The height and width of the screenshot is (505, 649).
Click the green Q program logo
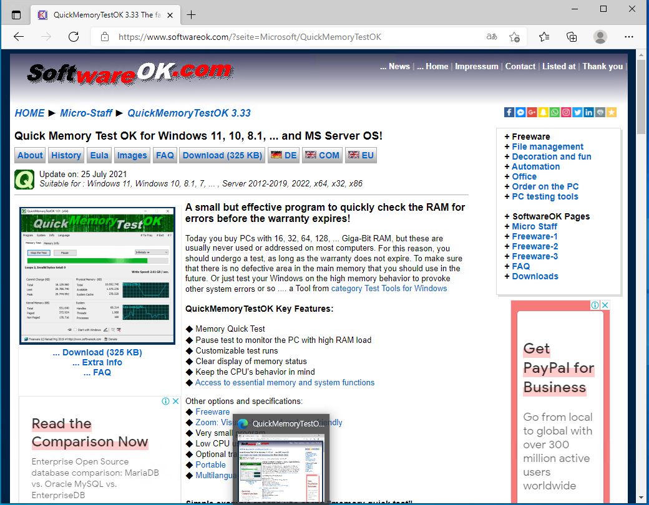coord(24,180)
